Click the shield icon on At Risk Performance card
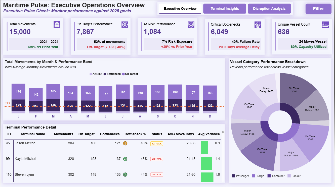 pyautogui.click(x=191, y=24)
